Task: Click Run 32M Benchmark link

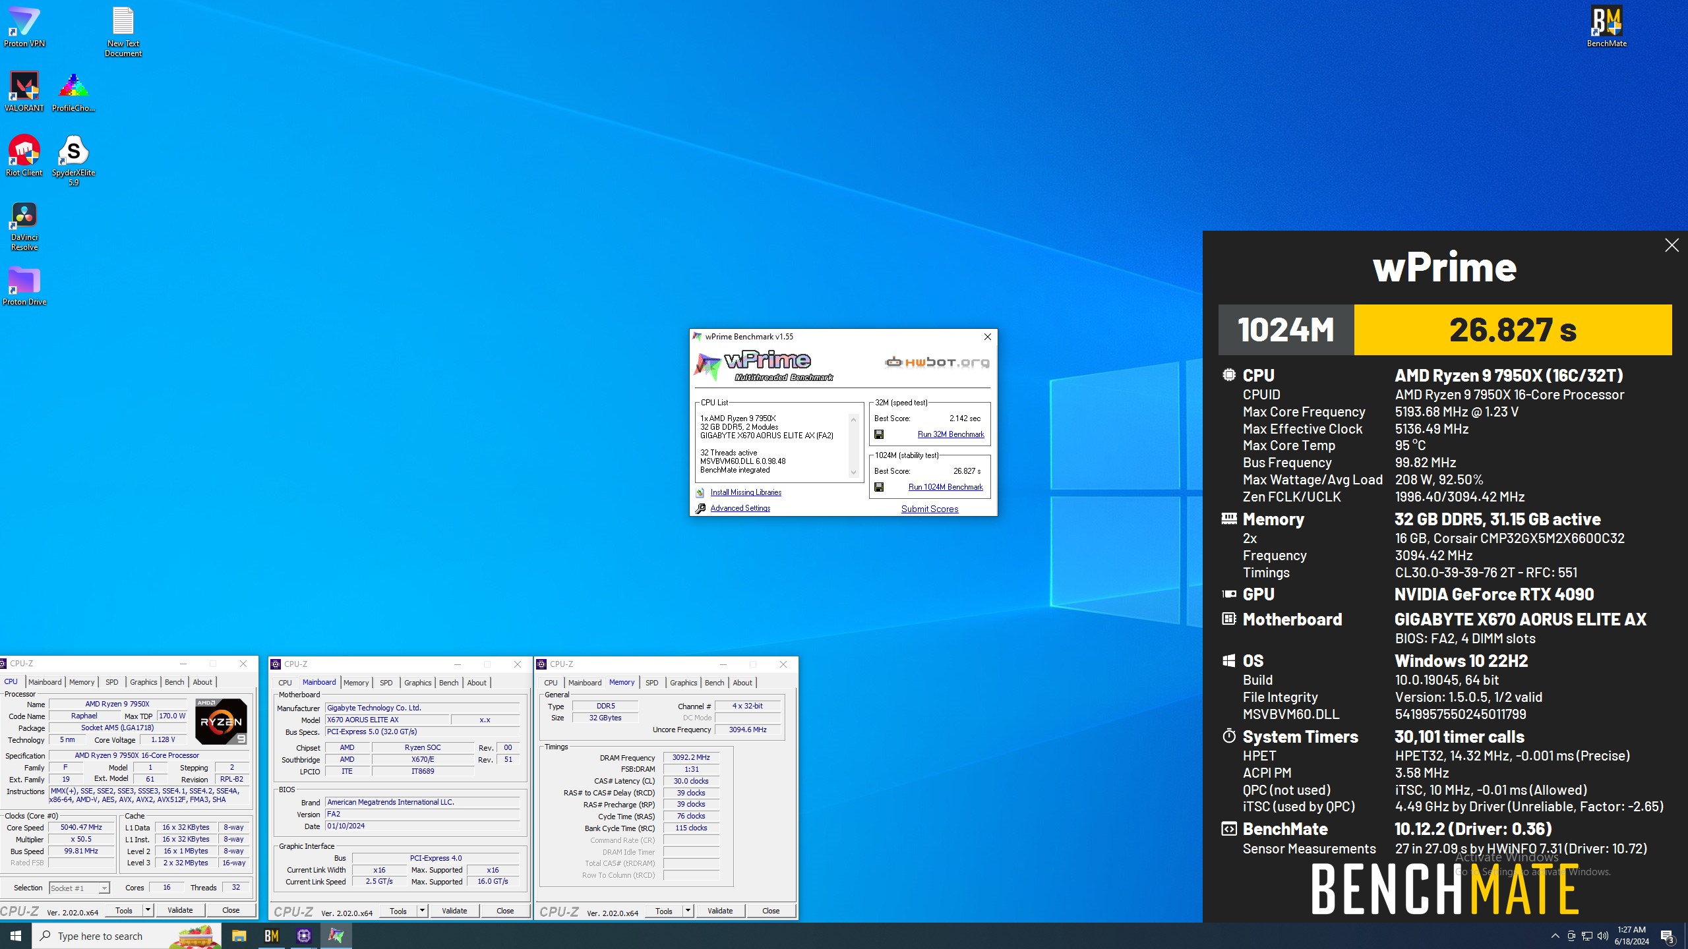Action: [951, 434]
